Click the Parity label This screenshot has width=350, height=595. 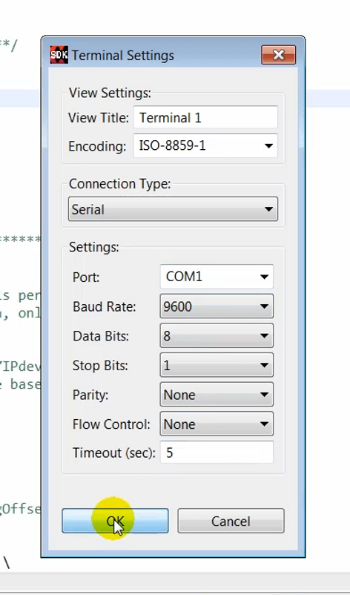[x=90, y=395]
